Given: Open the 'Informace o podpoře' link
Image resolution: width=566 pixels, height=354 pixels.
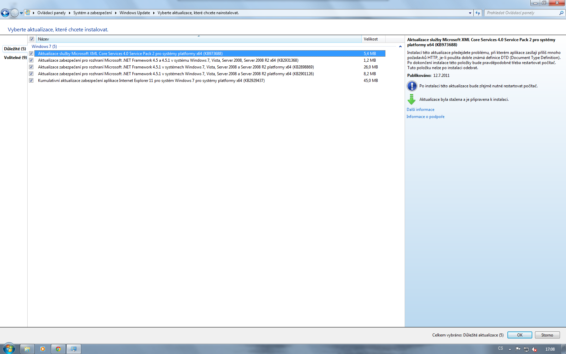Looking at the screenshot, I should pos(426,117).
